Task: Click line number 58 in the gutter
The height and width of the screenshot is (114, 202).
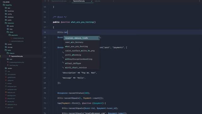Action: click(x=45, y=32)
